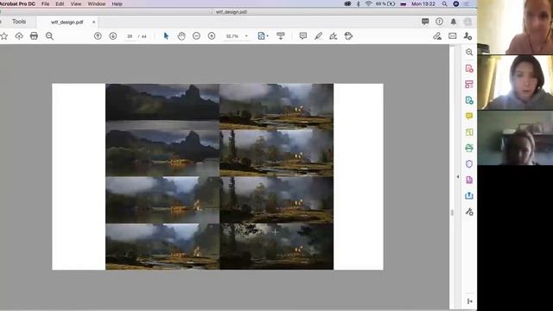This screenshot has height=311, width=553.
Task: Collapse the right tools pane with arrow
Action: (x=458, y=176)
